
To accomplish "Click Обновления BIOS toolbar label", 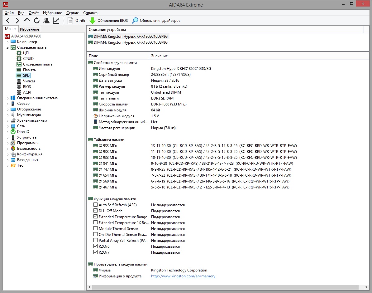I will (x=112, y=21).
